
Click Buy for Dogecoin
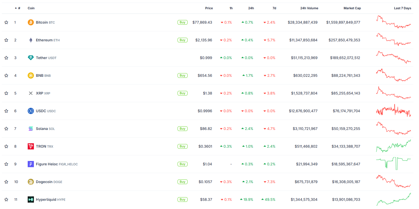pos(183,182)
